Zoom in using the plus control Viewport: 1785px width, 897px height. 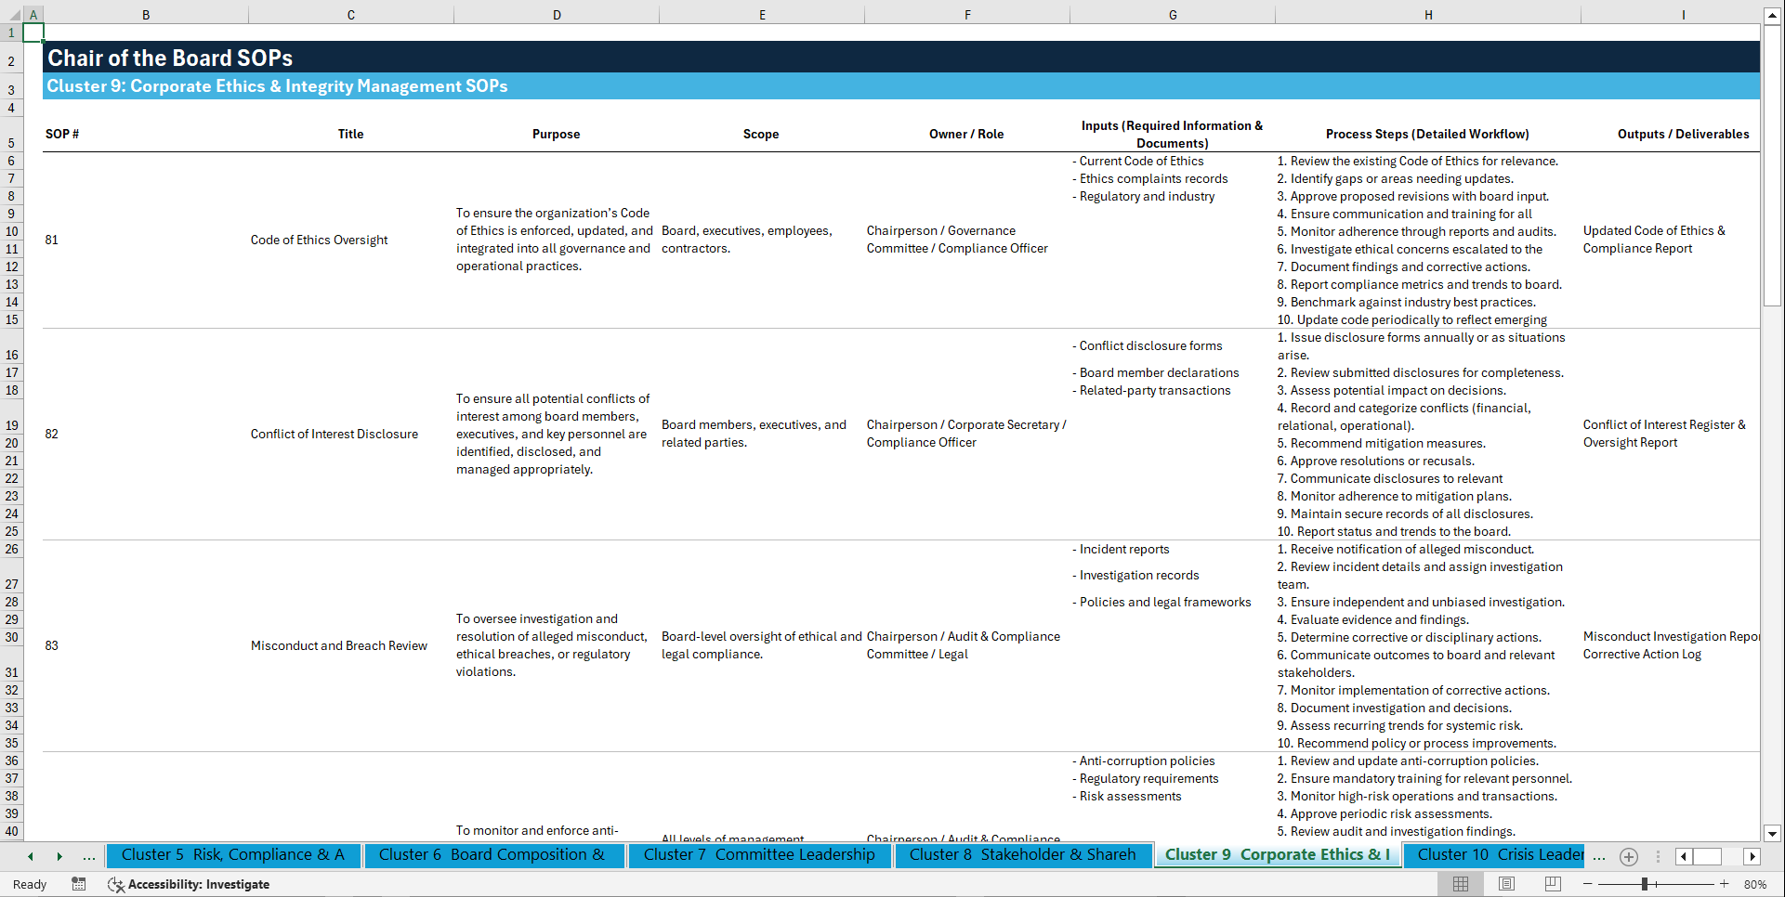[x=1724, y=884]
